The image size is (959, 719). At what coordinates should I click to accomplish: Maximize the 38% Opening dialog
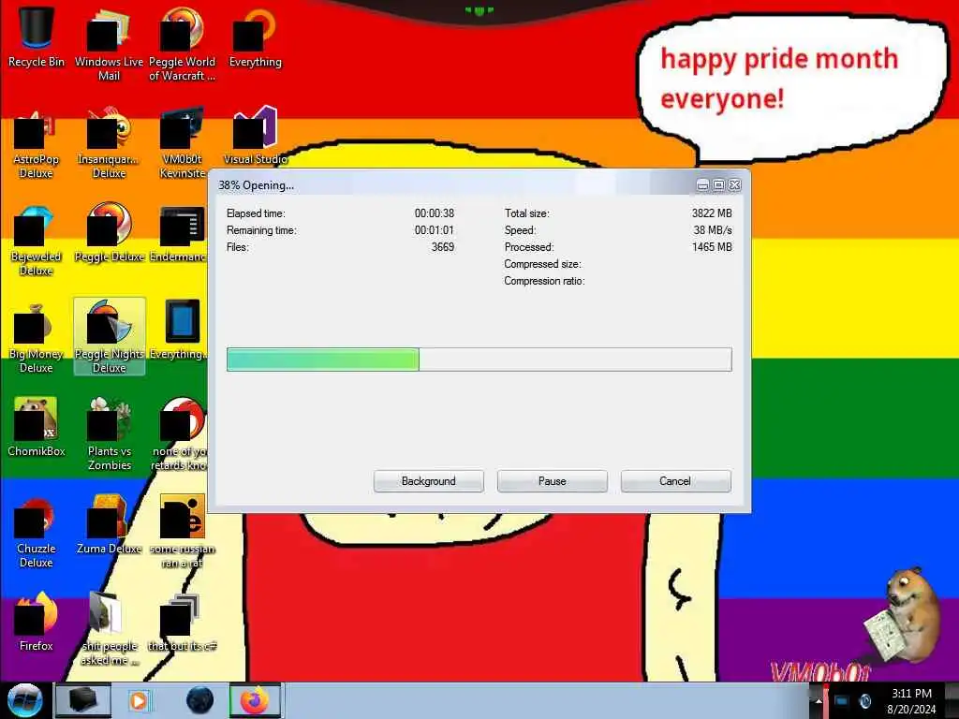[x=718, y=184]
